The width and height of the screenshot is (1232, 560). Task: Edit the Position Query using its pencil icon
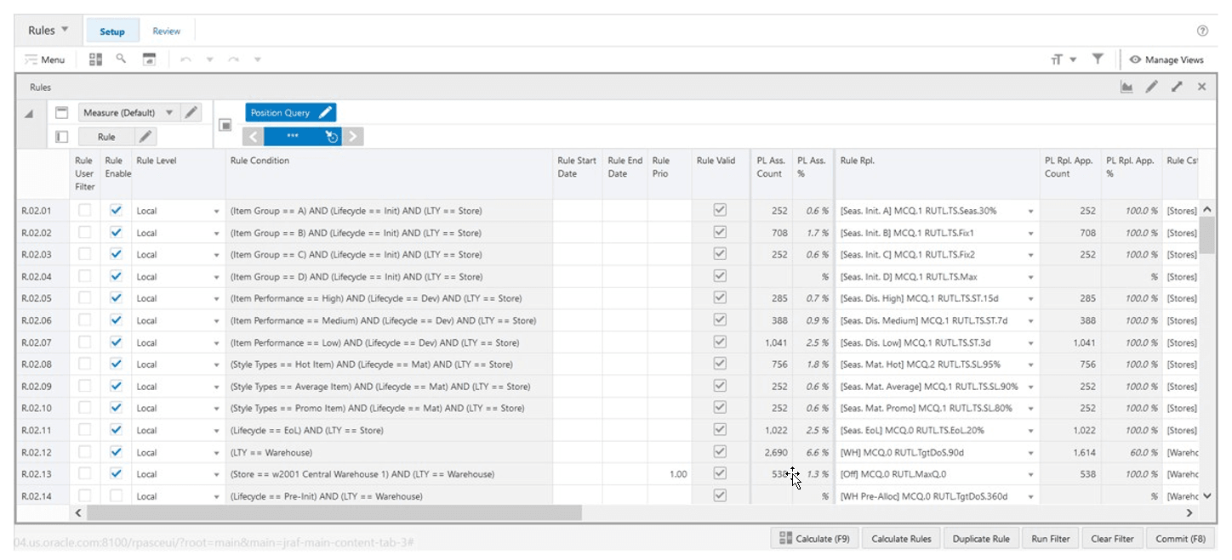[x=325, y=112]
